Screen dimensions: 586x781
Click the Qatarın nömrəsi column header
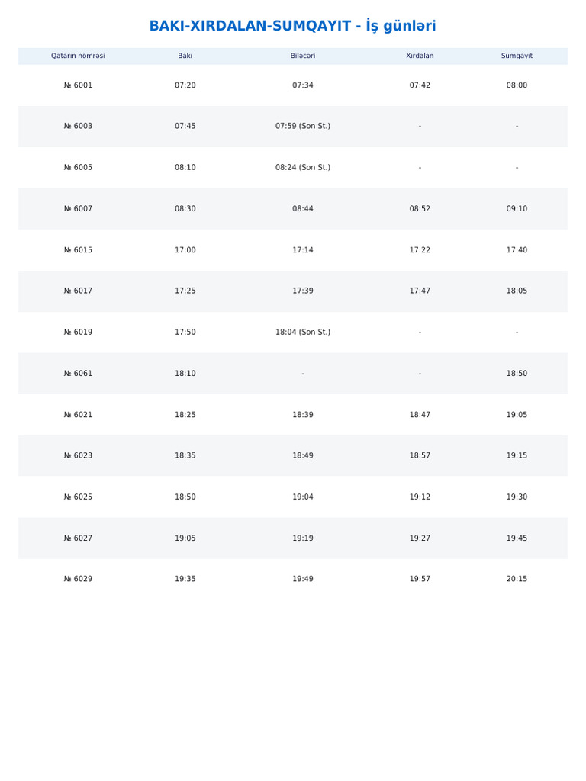click(x=78, y=56)
